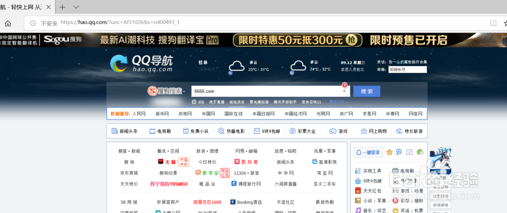Viewport: 507px width, 213px height.
Task: Click the mail envelope icon in the login bar
Action: (x=409, y=152)
